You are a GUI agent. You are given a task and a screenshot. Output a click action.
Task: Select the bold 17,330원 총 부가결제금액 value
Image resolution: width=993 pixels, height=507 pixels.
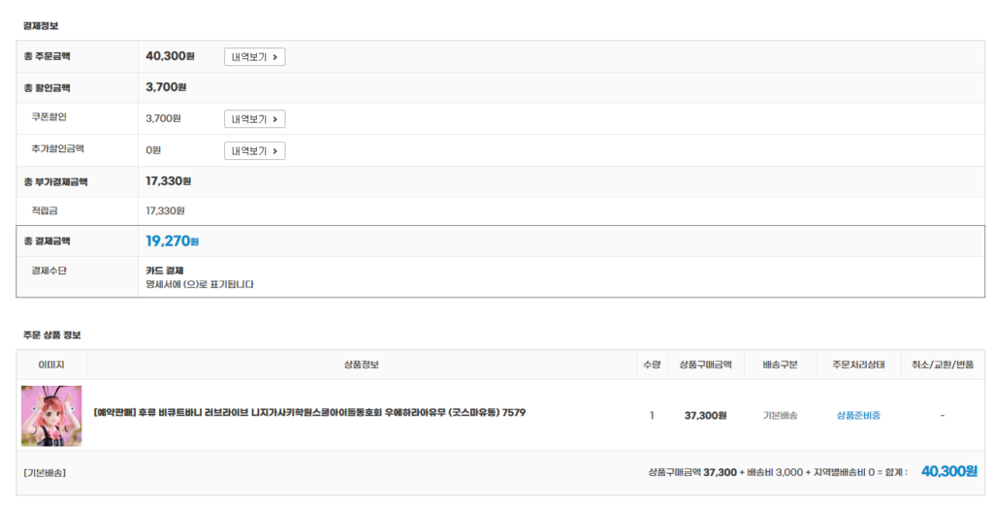click(x=168, y=181)
